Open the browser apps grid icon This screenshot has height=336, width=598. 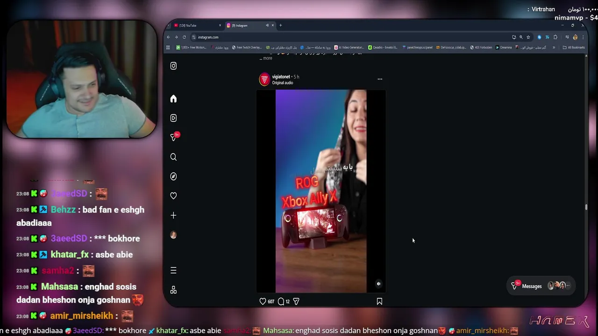pos(168,47)
